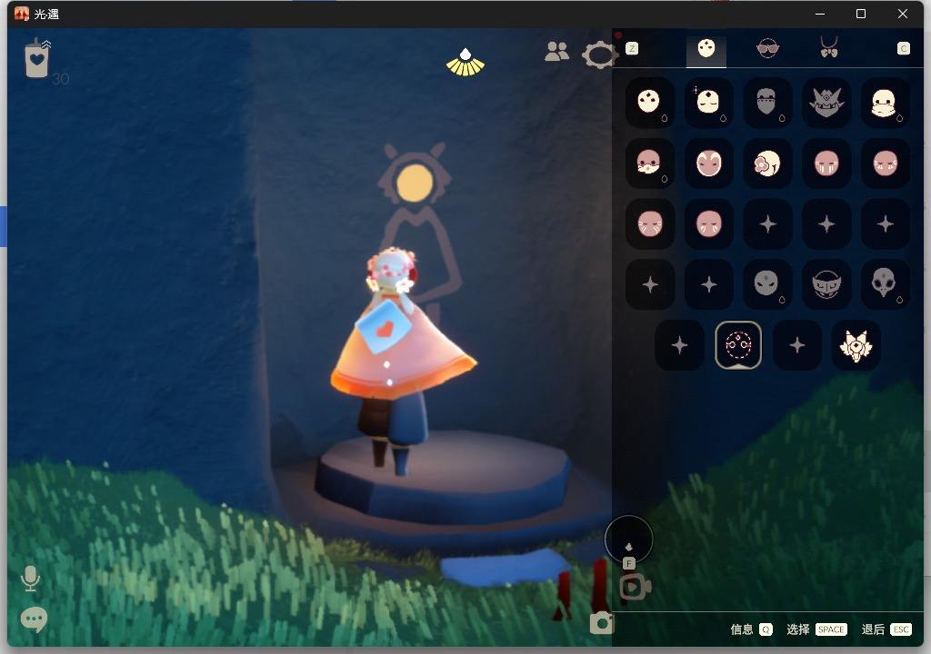Image resolution: width=931 pixels, height=654 pixels.
Task: Toggle the microphone voice icon
Action: 30,579
